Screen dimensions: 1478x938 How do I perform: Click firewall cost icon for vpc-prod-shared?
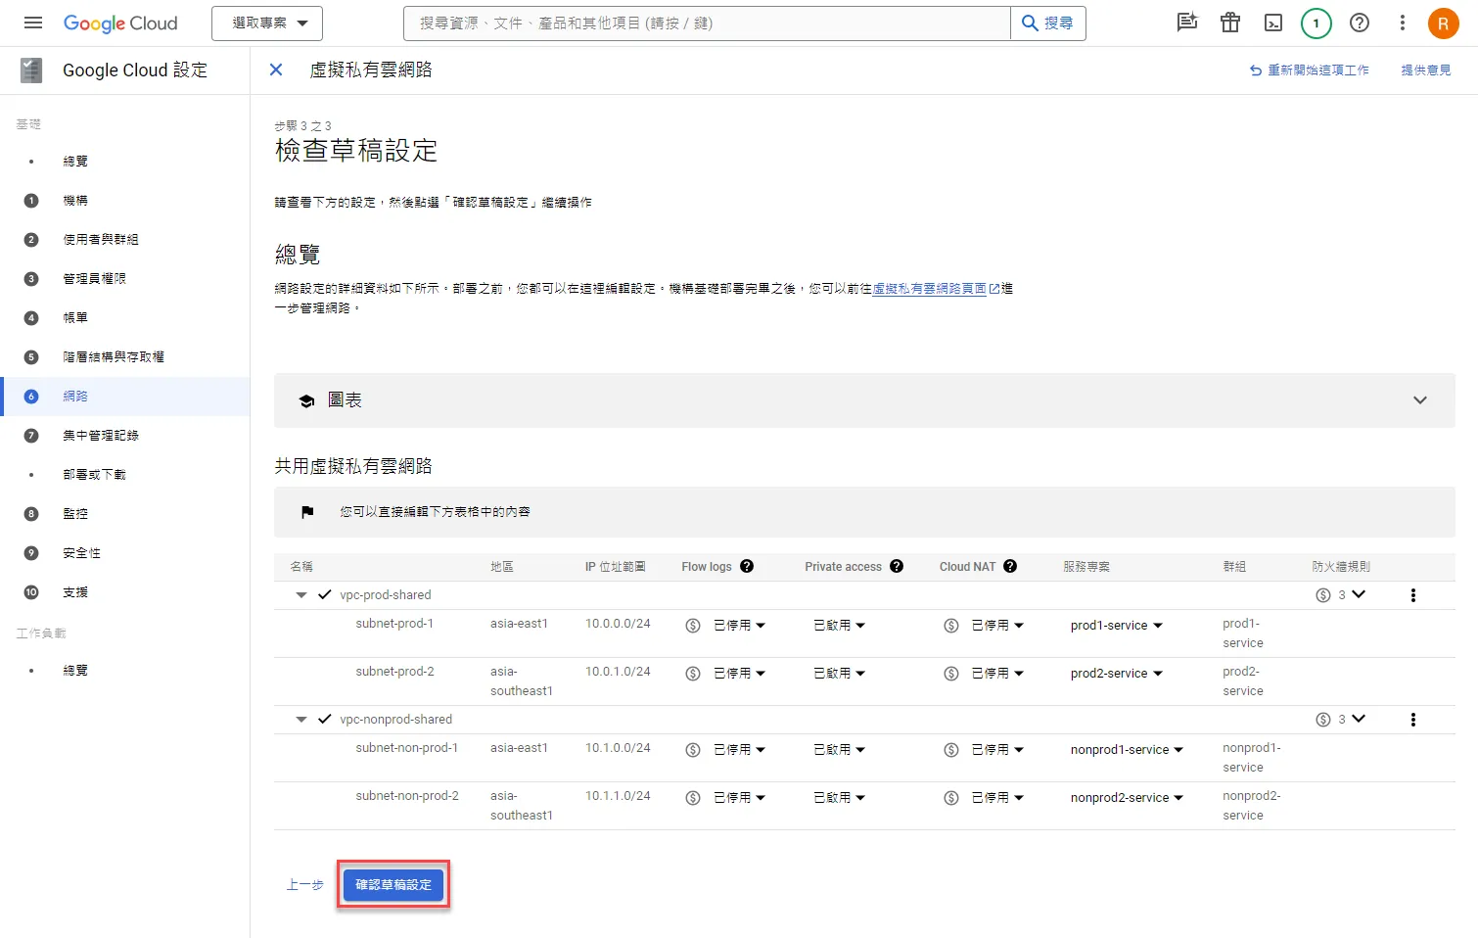coord(1323,595)
